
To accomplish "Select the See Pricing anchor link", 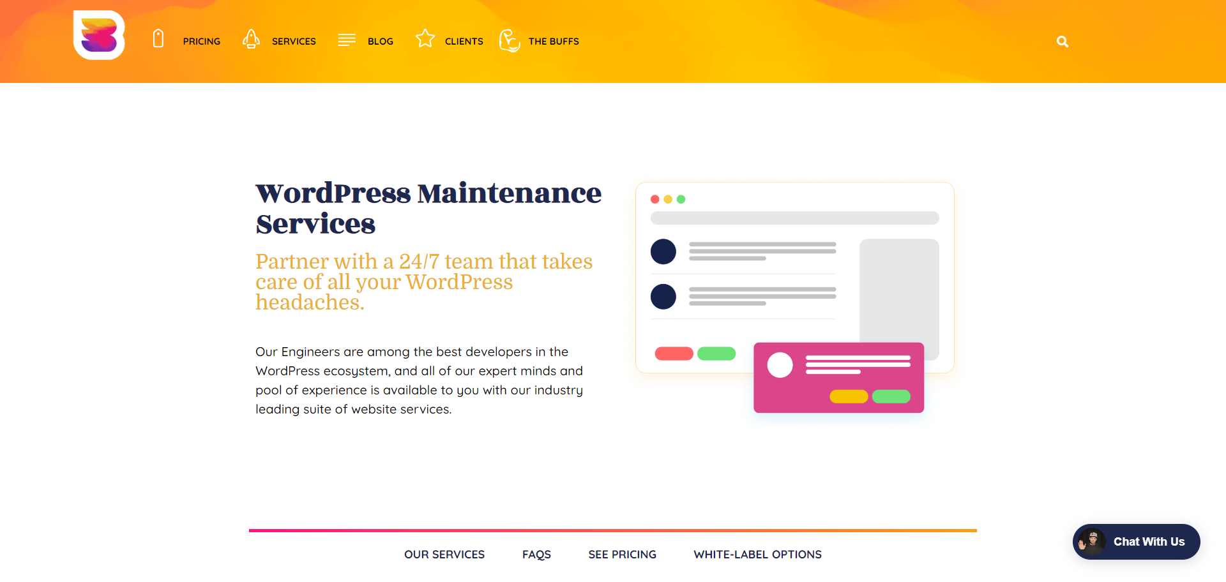I will [x=622, y=555].
